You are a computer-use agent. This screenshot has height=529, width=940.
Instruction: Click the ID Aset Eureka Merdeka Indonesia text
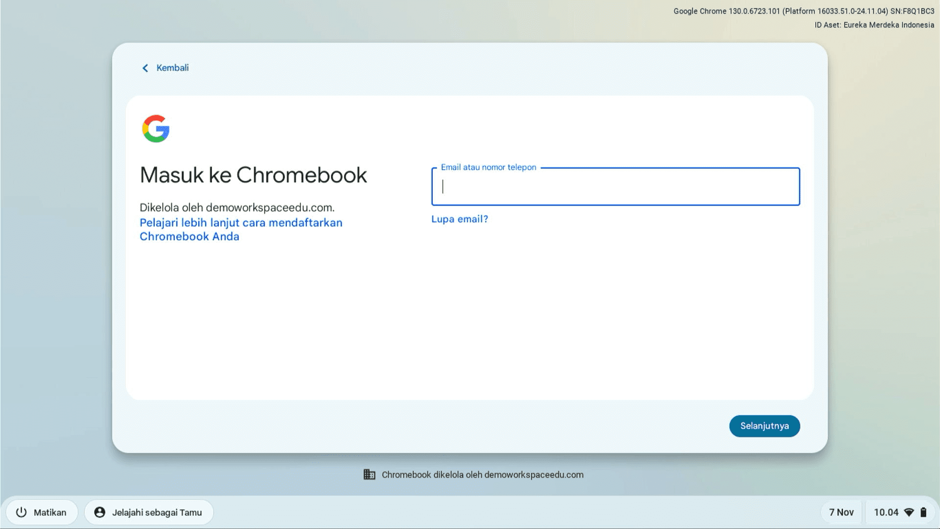(x=874, y=24)
